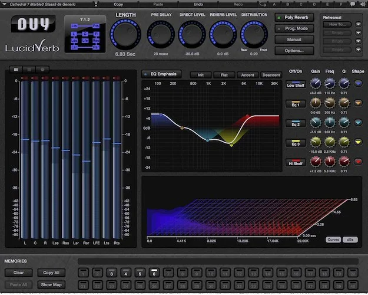Viewport: 368px width, 295px height.
Task: Open the preset menu triangle at top-left
Action: coord(4,4)
